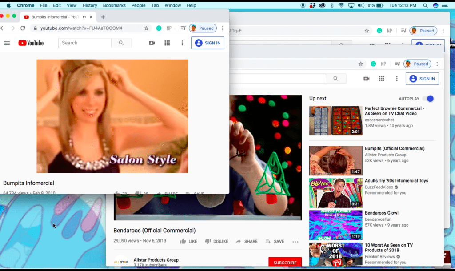455x271 pixels.
Task: Bookmark the Bumpits page with star icon
Action: 146,28
